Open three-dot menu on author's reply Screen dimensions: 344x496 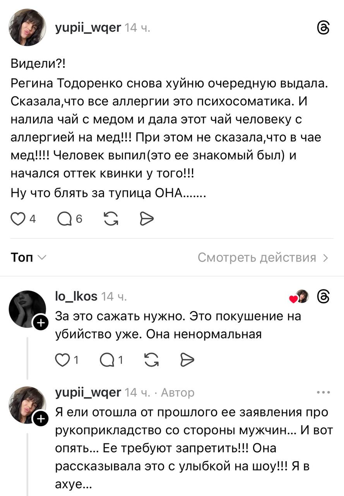tap(323, 393)
